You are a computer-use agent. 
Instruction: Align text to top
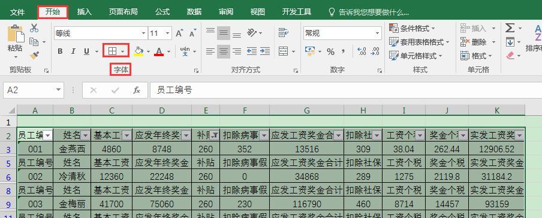[210, 31]
